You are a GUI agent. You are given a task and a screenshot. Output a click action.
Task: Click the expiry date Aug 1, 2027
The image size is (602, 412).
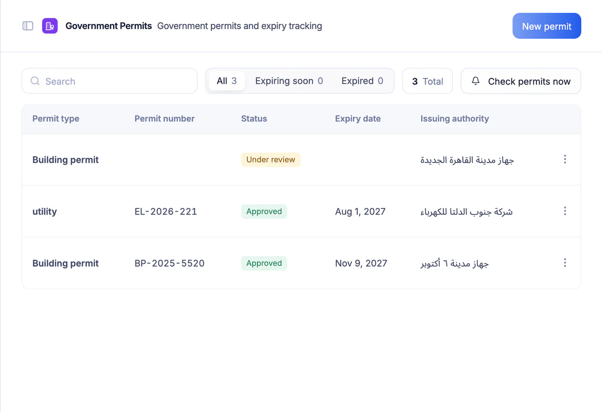click(360, 211)
